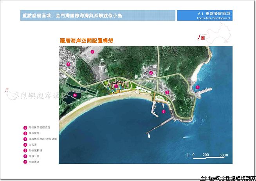This screenshot has height=181, width=256.
Task: Click the legend text 羅厝休閒漁港/遊艇碼頭
Action: click(x=43, y=139)
